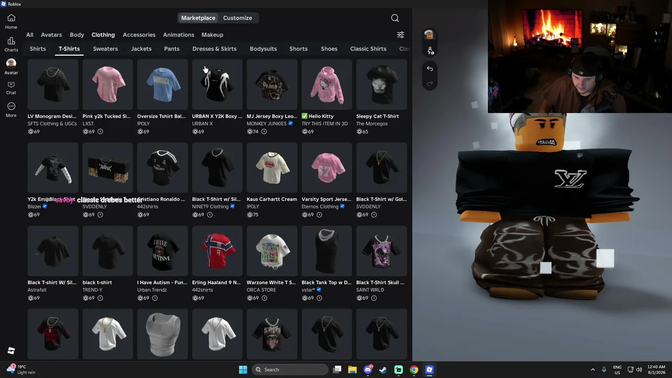This screenshot has height=378, width=672.
Task: Open the Animations category tab
Action: tap(178, 35)
